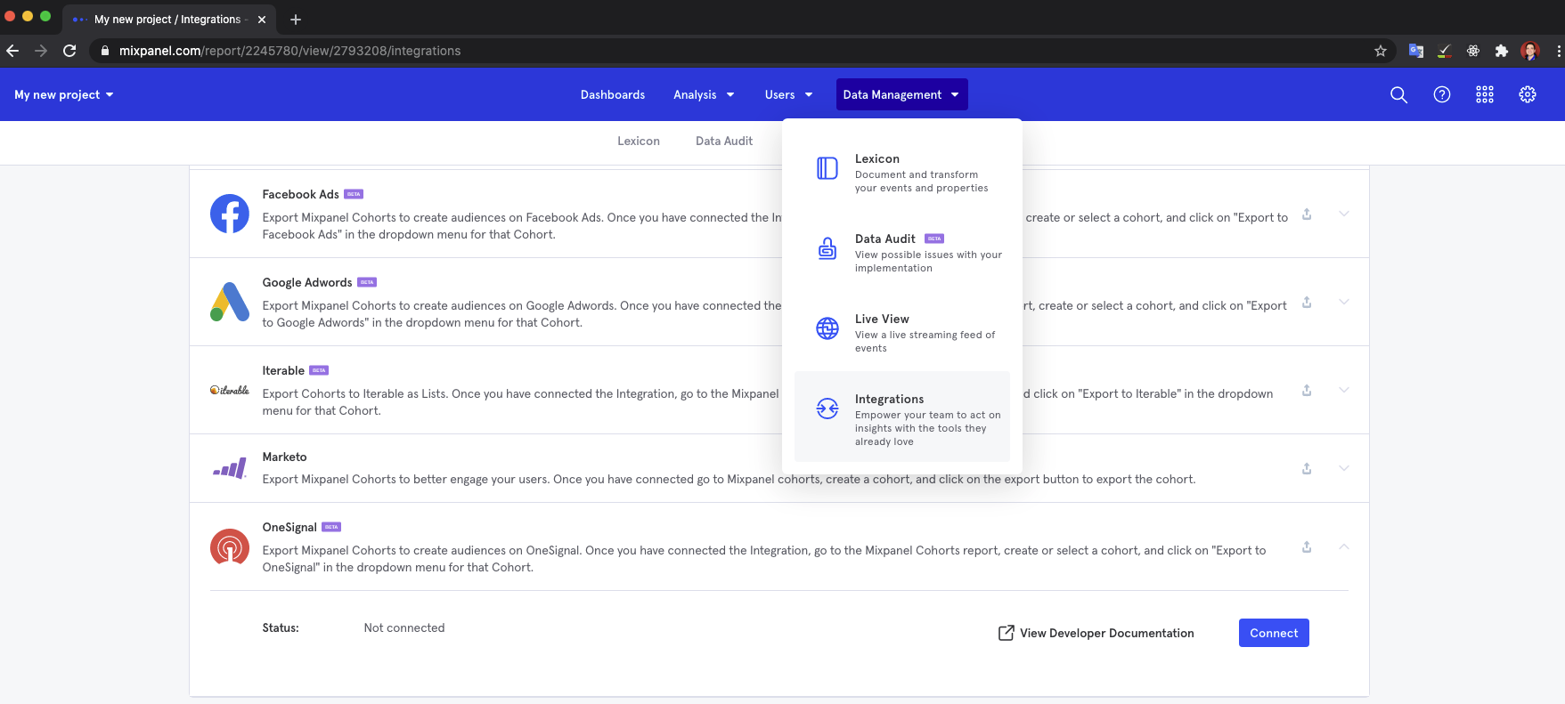
Task: Close the My new project browser tab
Action: pos(262,20)
